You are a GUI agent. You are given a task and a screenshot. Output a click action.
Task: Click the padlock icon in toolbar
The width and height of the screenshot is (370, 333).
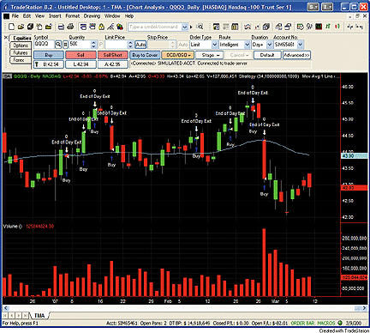pyautogui.click(x=101, y=27)
